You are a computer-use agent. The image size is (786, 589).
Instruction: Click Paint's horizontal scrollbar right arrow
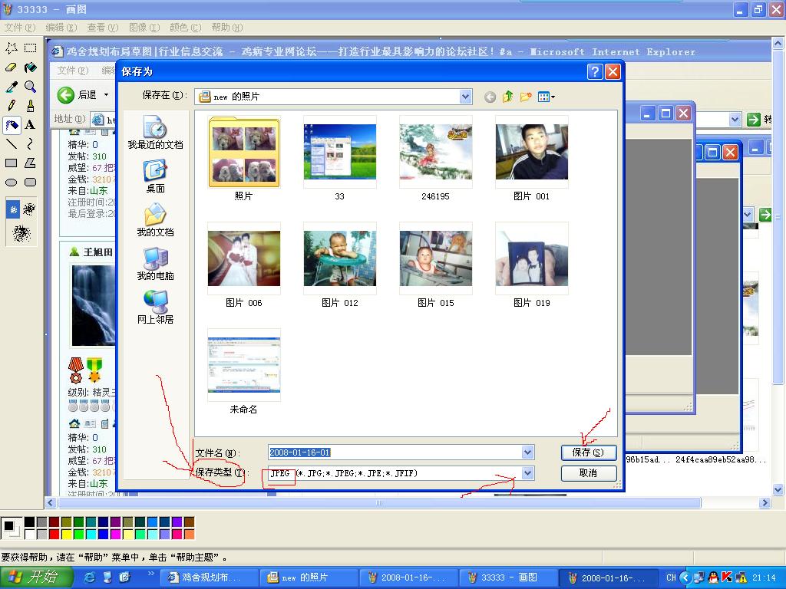764,502
